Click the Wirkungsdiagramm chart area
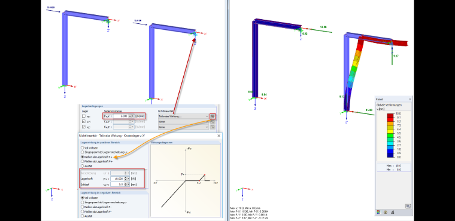 (x=186, y=182)
